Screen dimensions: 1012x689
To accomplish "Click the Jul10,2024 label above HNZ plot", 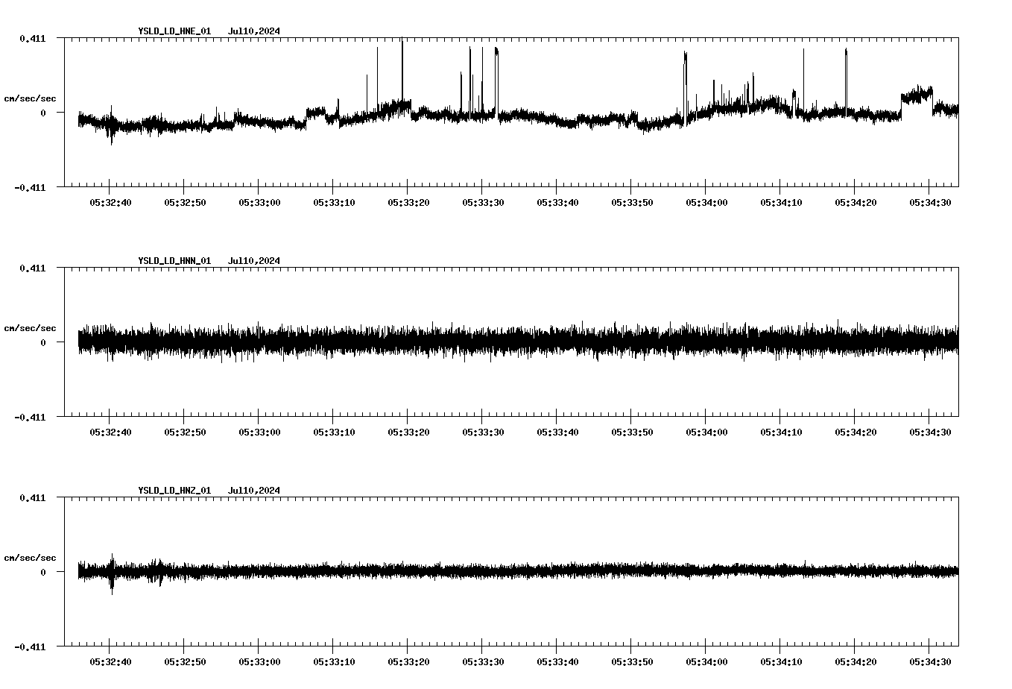I will (254, 490).
